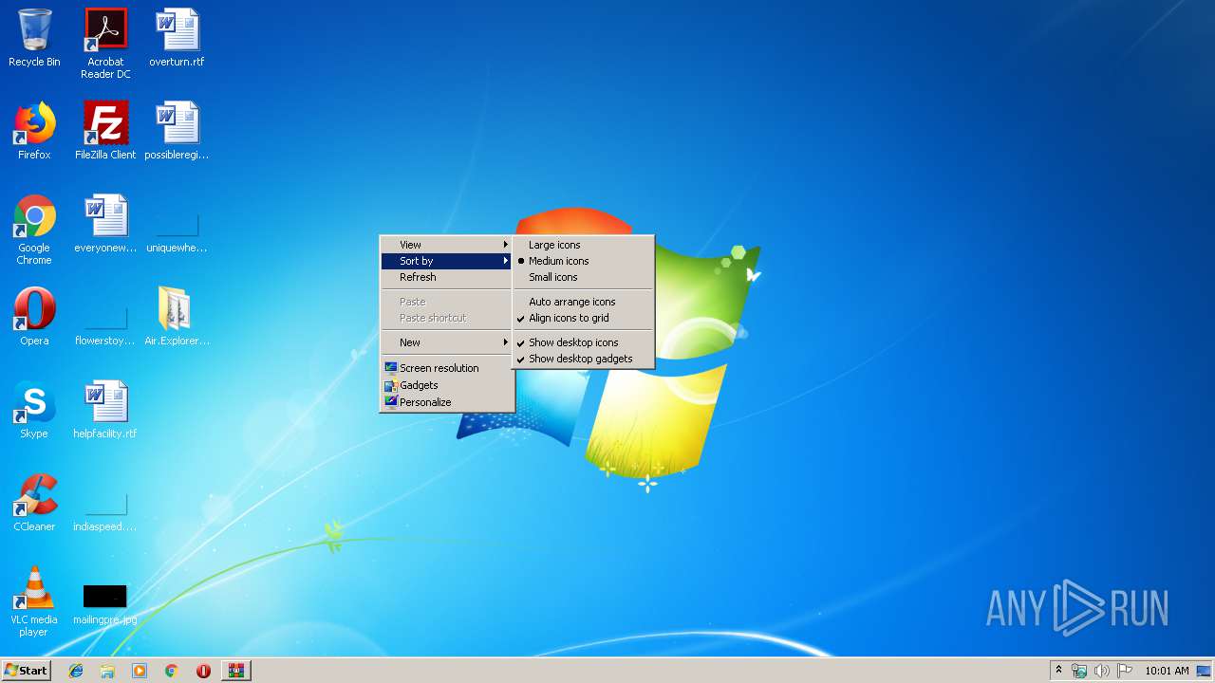Image resolution: width=1215 pixels, height=683 pixels.
Task: Select the Opera desktop shortcut
Action: (34, 317)
